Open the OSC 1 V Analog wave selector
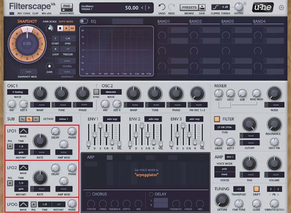 point(18,92)
